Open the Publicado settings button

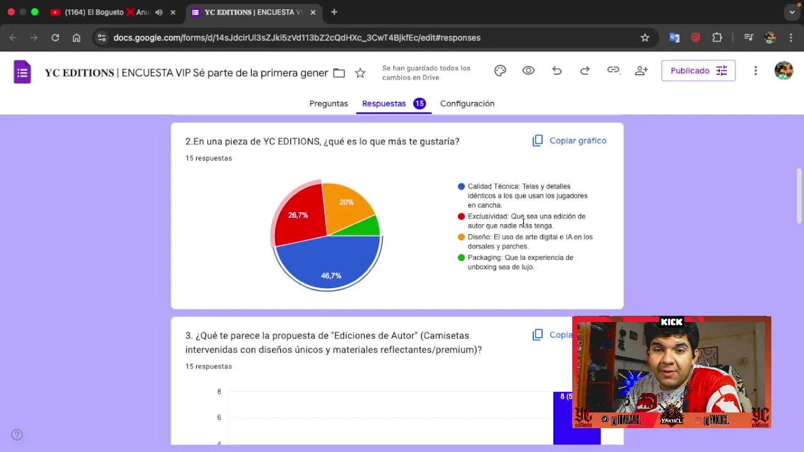(x=698, y=71)
